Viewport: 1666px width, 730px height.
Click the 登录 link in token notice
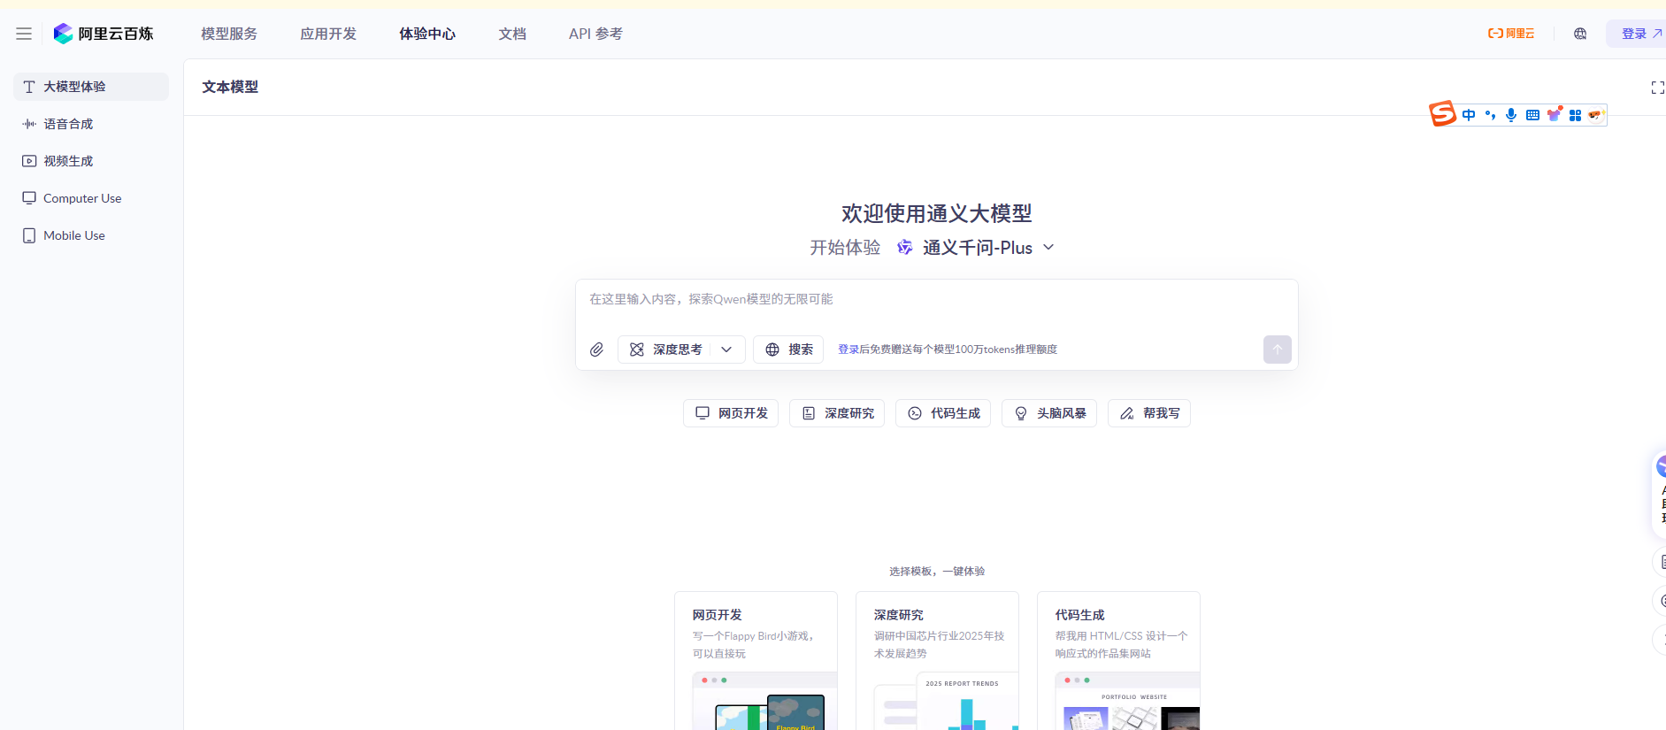848,350
